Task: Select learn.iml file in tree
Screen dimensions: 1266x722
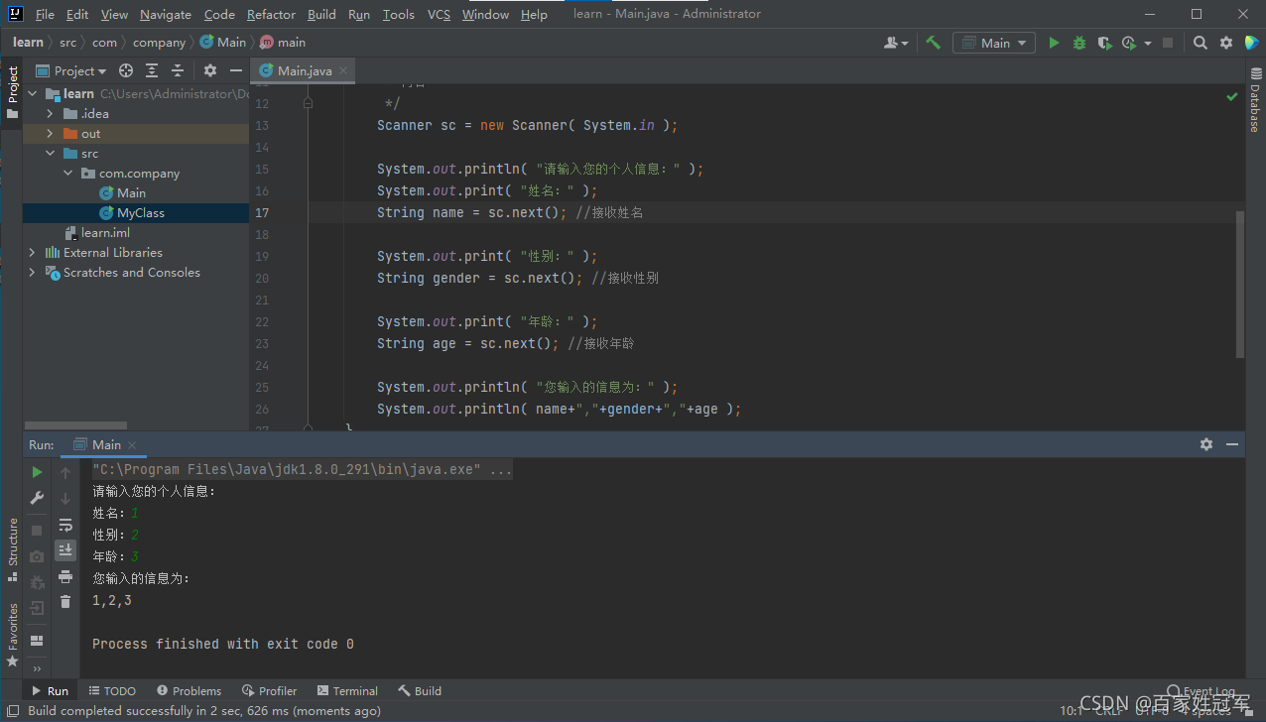Action: click(105, 233)
